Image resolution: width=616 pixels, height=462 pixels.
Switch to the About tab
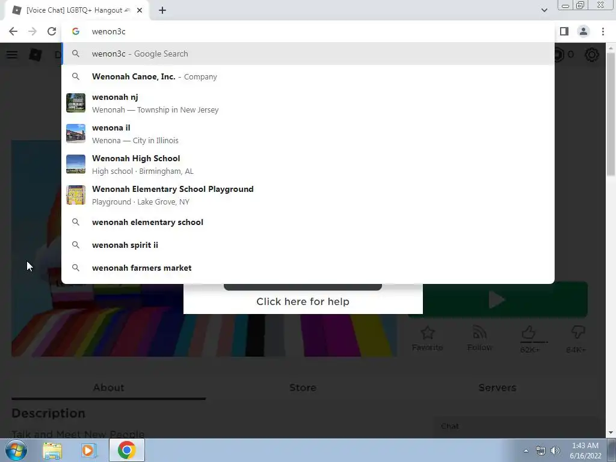108,387
